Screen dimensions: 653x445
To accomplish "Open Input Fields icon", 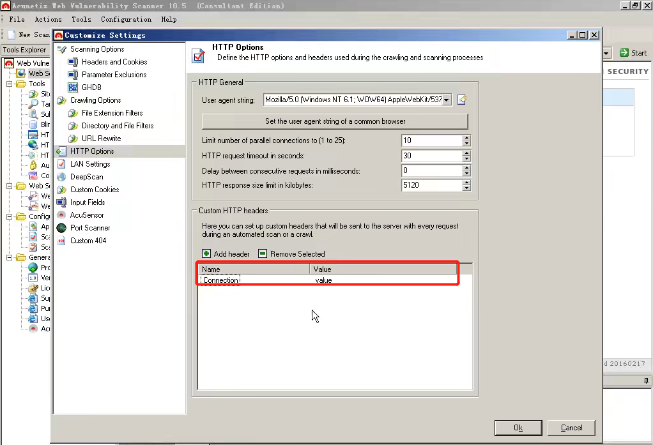I will [61, 202].
